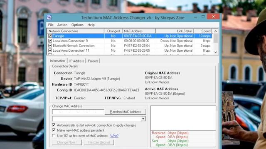Click the Random MAC Address button
The height and width of the screenshot is (149, 266).
pos(126,112)
